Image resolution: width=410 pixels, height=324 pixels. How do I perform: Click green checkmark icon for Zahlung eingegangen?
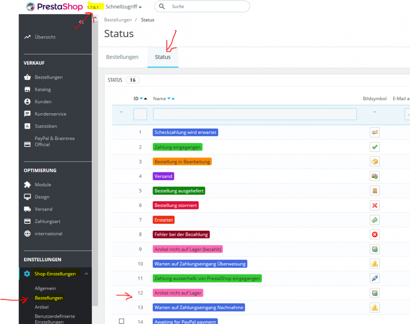[x=375, y=147]
